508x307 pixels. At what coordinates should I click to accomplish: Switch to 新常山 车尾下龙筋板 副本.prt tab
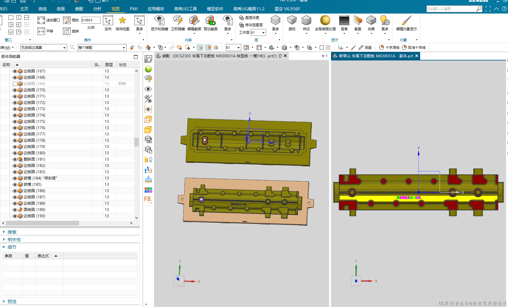tap(376, 56)
